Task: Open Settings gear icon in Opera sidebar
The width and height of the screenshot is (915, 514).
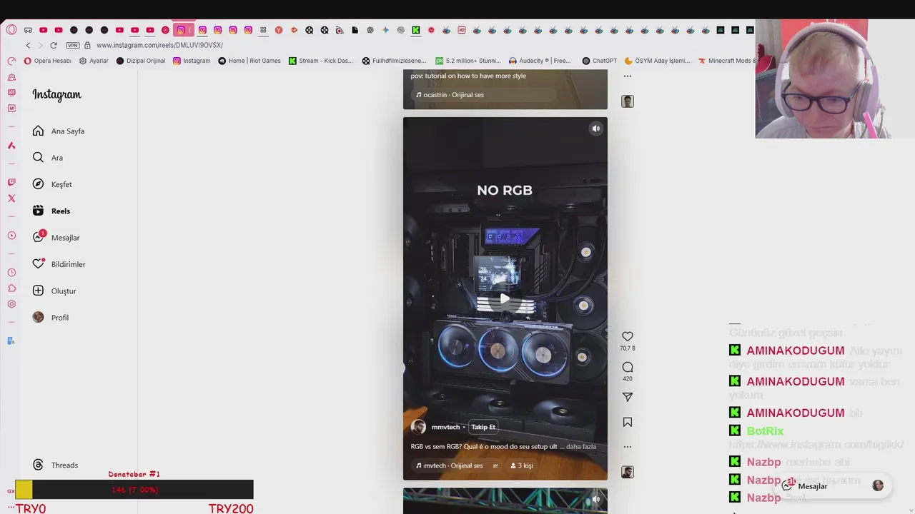Action: [11, 304]
